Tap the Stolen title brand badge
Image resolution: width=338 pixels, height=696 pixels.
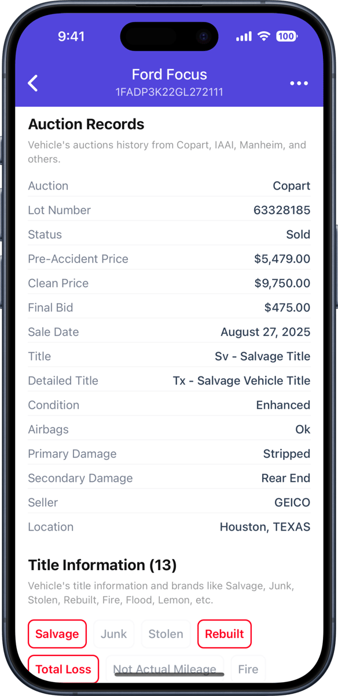(166, 634)
